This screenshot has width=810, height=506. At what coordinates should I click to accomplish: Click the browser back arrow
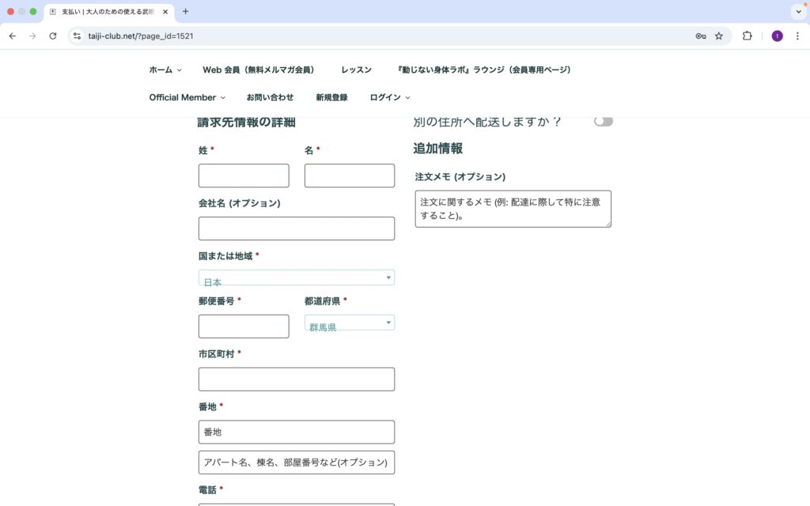pos(12,36)
